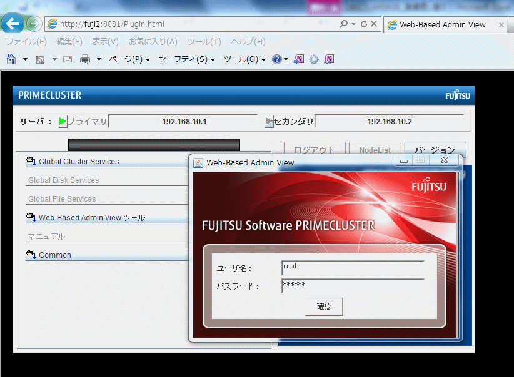Open the ツール(O) dropdown
Viewport: 514px width, 377px height.
(244, 59)
